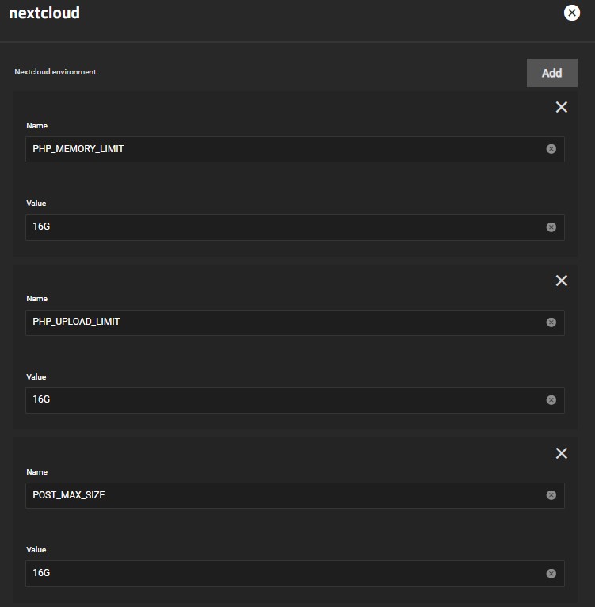This screenshot has width=595, height=607.
Task: Clear the PHP_MEMORY_LIMIT value field
Action: click(551, 227)
